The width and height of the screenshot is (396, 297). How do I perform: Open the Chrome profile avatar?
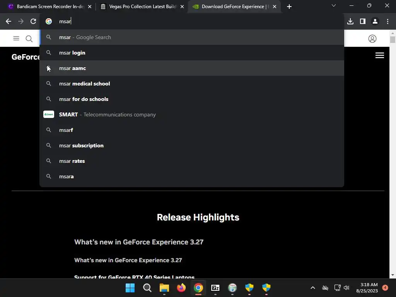pos(375,22)
